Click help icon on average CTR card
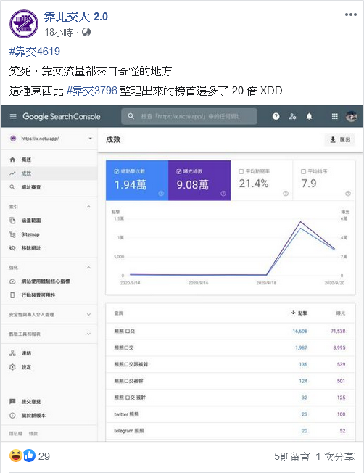 click(x=286, y=194)
